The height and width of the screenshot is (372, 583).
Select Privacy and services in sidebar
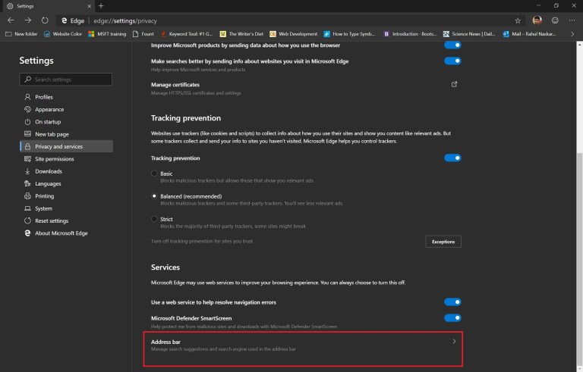(66, 146)
